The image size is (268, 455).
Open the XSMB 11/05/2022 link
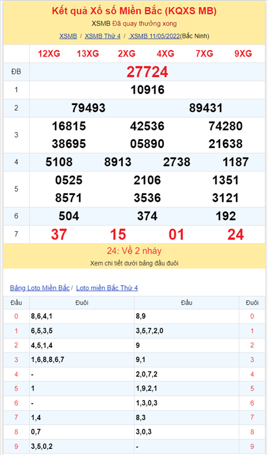point(155,36)
